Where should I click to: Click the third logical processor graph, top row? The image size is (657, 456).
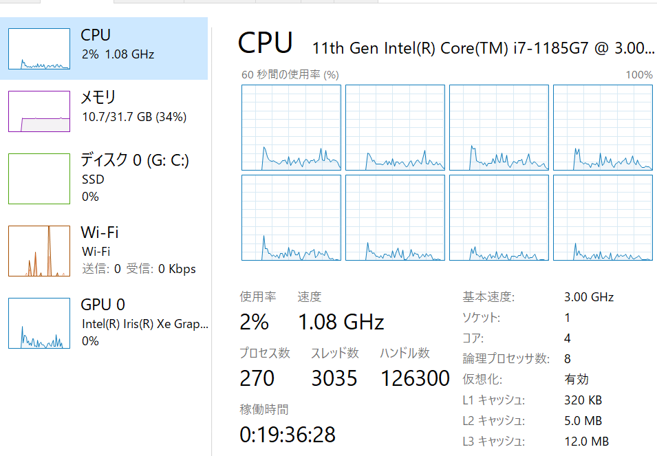click(x=499, y=127)
